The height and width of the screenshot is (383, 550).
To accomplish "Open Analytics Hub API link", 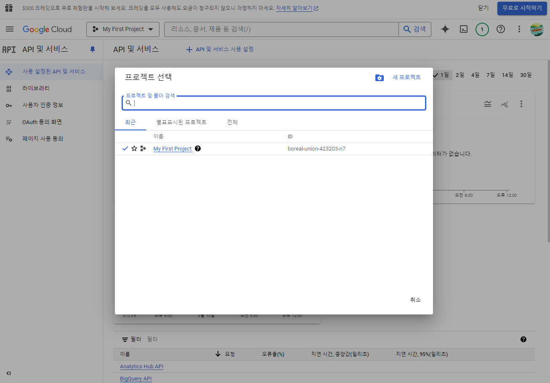I will (141, 366).
